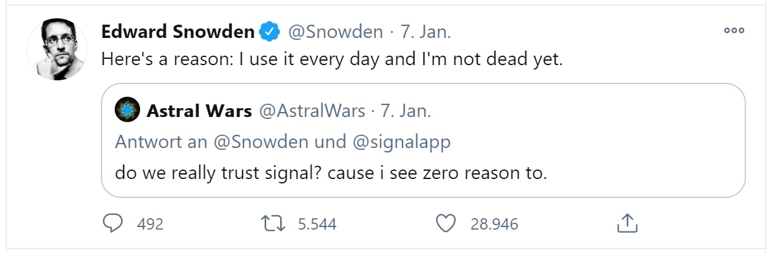The image size is (772, 253).
Task: Click the 492 replies count
Action: click(150, 223)
